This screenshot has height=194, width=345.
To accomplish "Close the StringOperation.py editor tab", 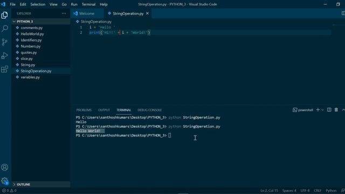I will pos(147,13).
